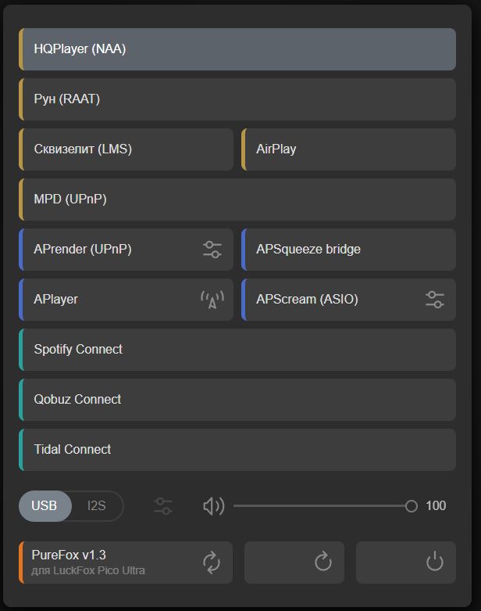Click the volume slider handle

[x=412, y=506]
